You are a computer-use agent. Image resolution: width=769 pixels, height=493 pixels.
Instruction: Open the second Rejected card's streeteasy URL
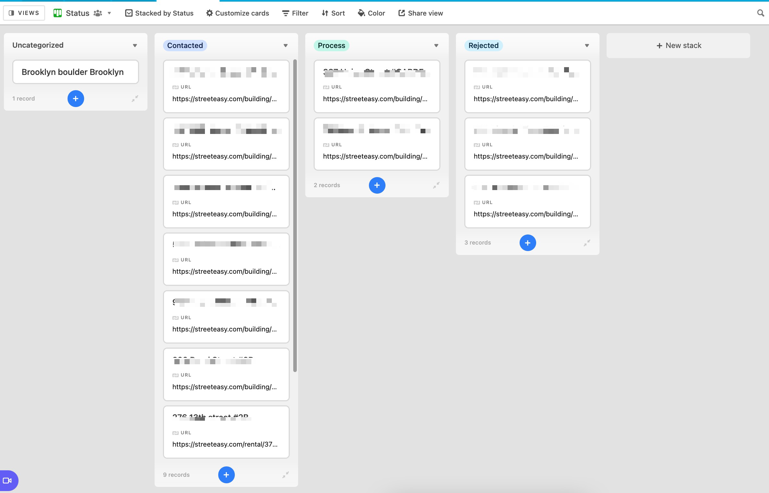click(x=526, y=156)
